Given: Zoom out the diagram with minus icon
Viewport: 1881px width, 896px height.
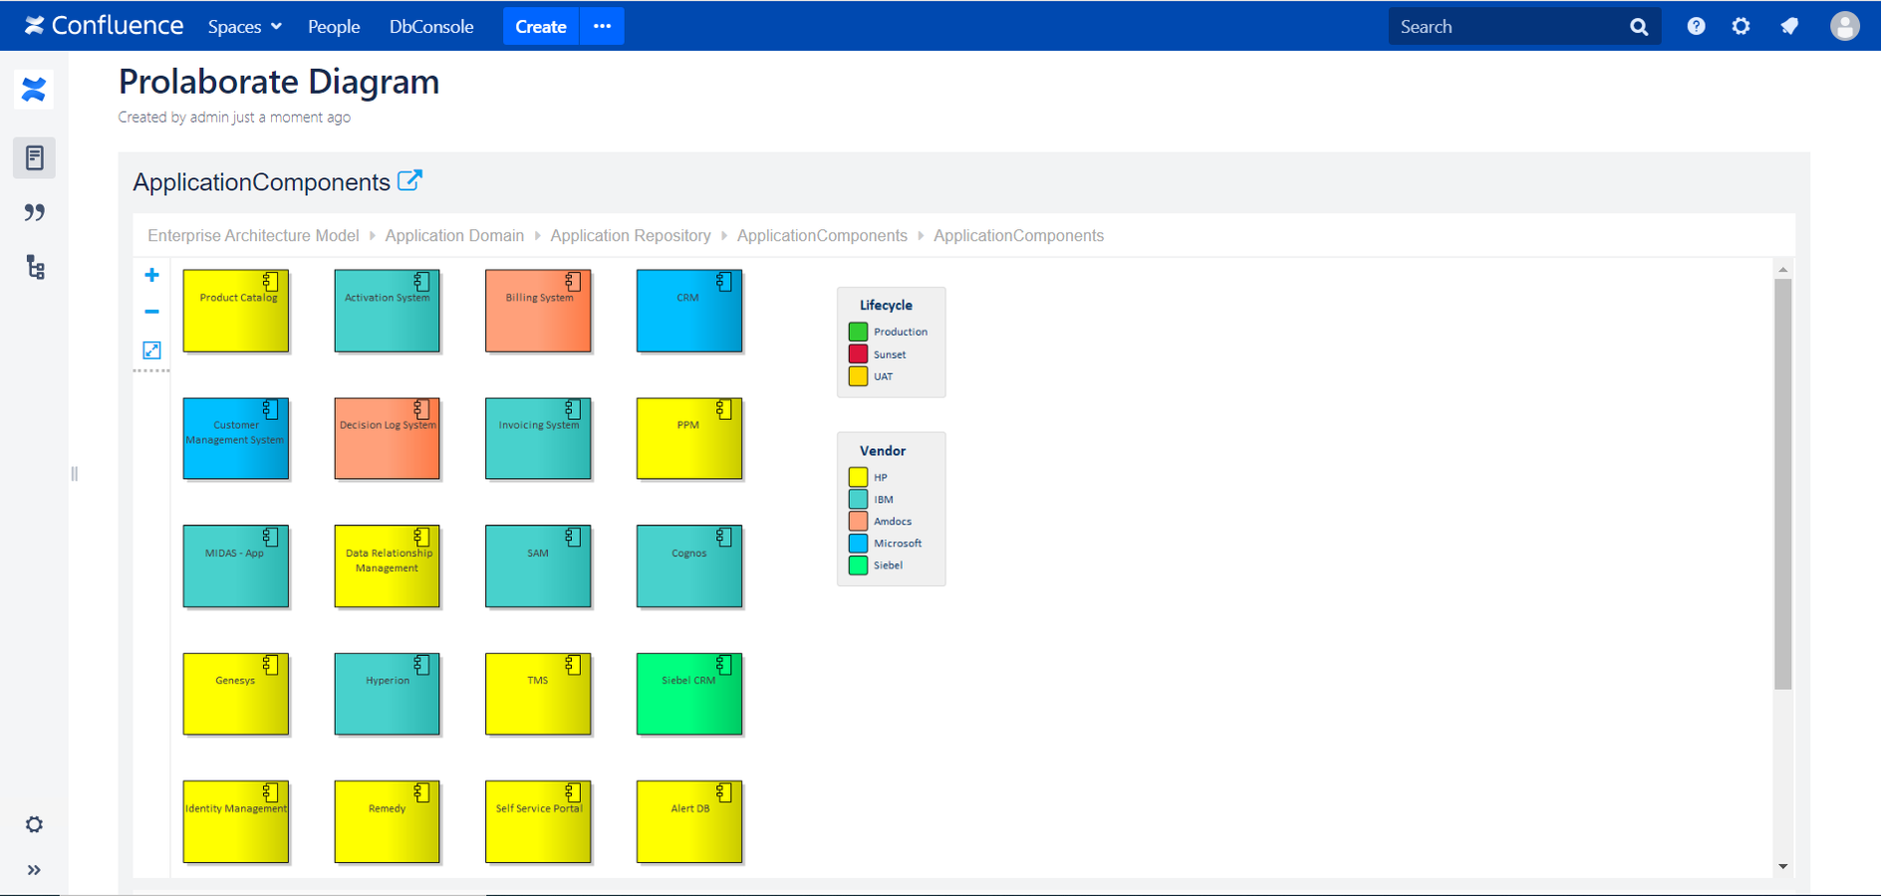Looking at the screenshot, I should point(151,312).
